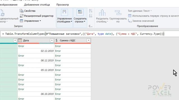Open the Преобразование tab

tap(9, 5)
